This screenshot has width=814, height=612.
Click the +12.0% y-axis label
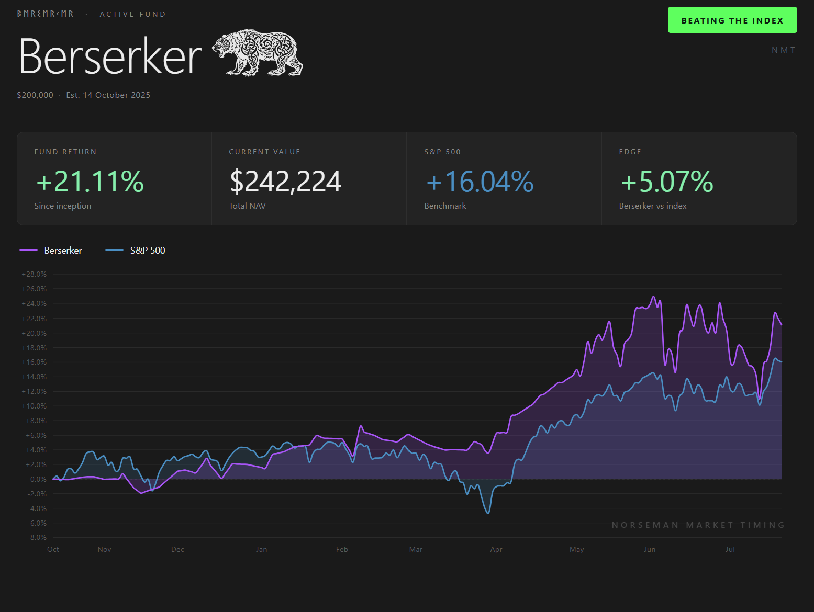34,391
